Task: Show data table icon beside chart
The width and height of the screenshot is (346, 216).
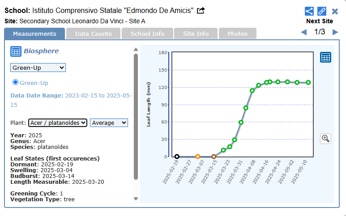Action: [325, 57]
